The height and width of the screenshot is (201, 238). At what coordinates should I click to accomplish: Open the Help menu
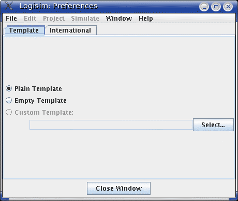pos(146,19)
